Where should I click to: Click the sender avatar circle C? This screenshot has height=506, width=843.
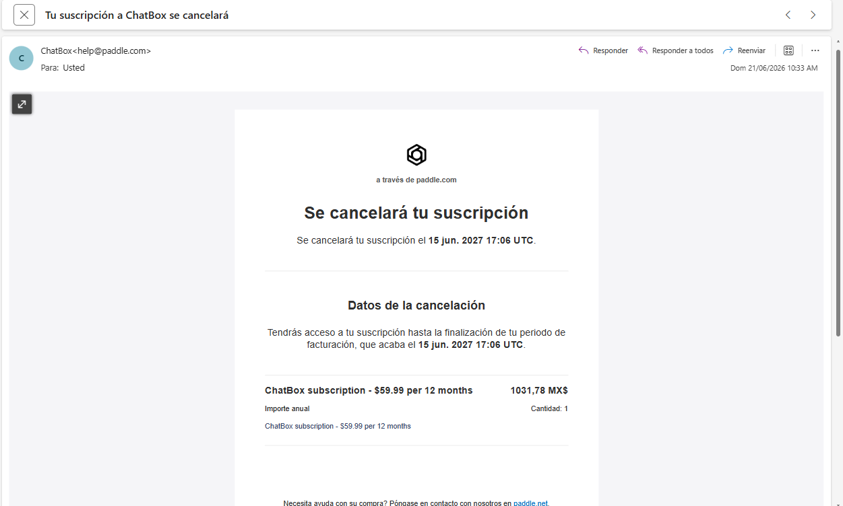[x=21, y=58]
